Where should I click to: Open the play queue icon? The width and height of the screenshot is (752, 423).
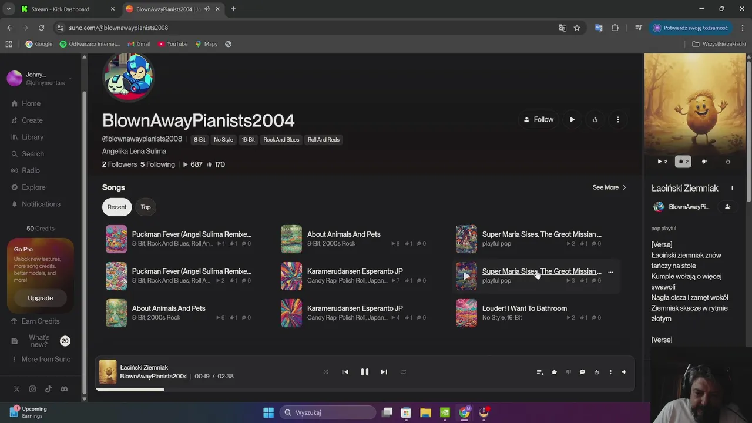[540, 372]
